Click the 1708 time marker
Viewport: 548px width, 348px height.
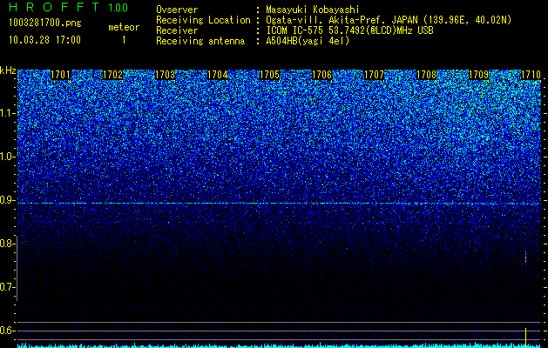[426, 75]
